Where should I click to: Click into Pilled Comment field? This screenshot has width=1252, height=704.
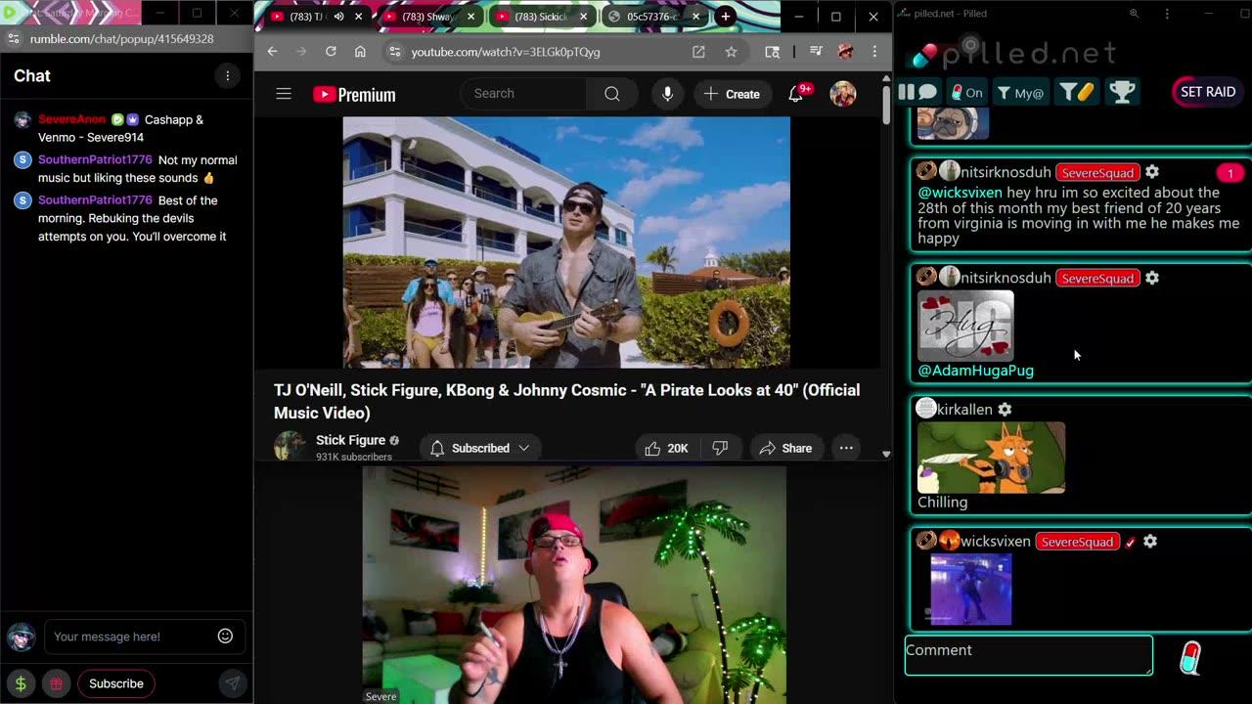1028,655
